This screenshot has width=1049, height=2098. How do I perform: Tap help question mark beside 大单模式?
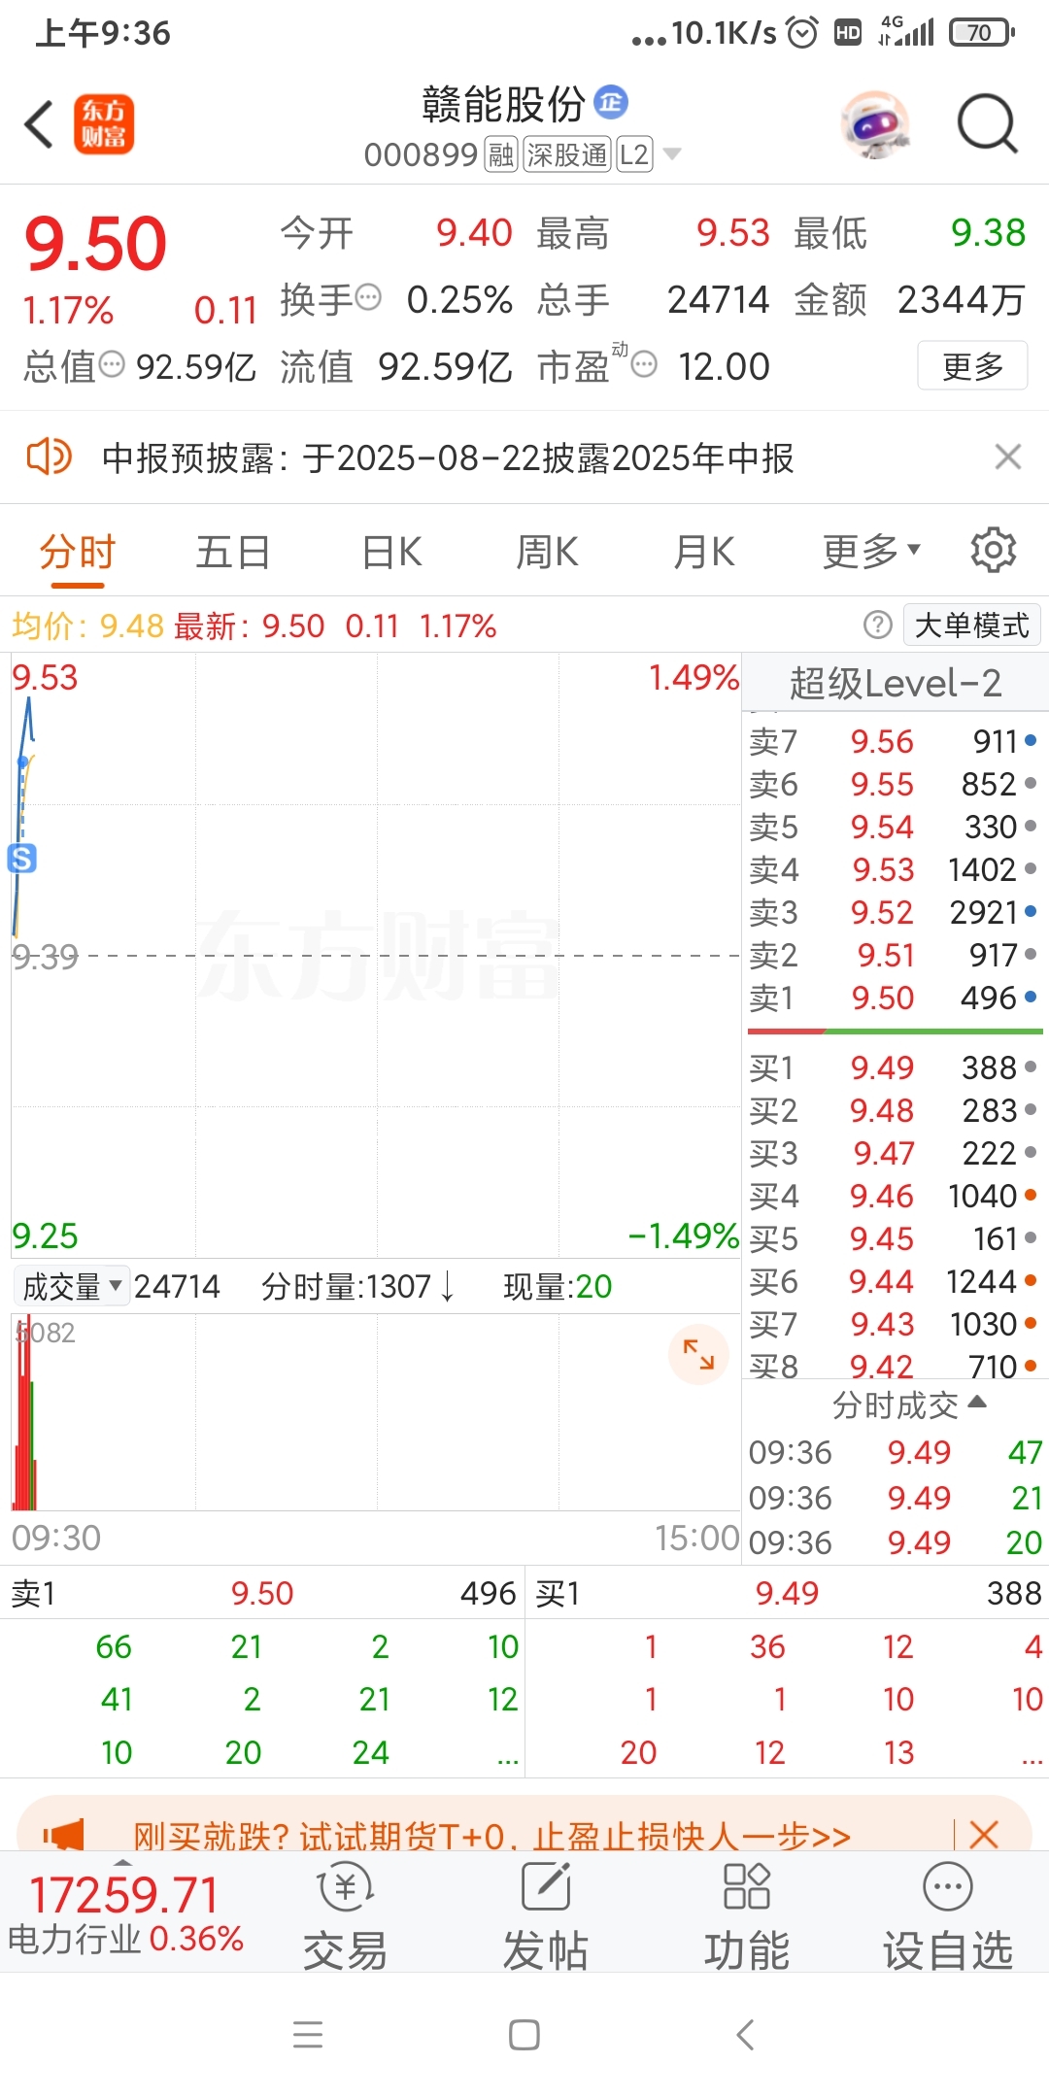click(877, 625)
